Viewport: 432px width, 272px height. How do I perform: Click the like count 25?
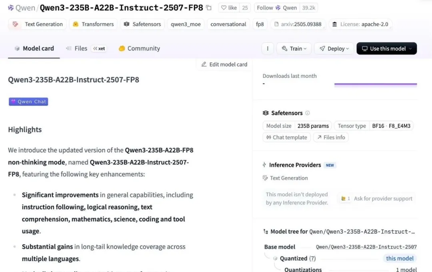[245, 8]
